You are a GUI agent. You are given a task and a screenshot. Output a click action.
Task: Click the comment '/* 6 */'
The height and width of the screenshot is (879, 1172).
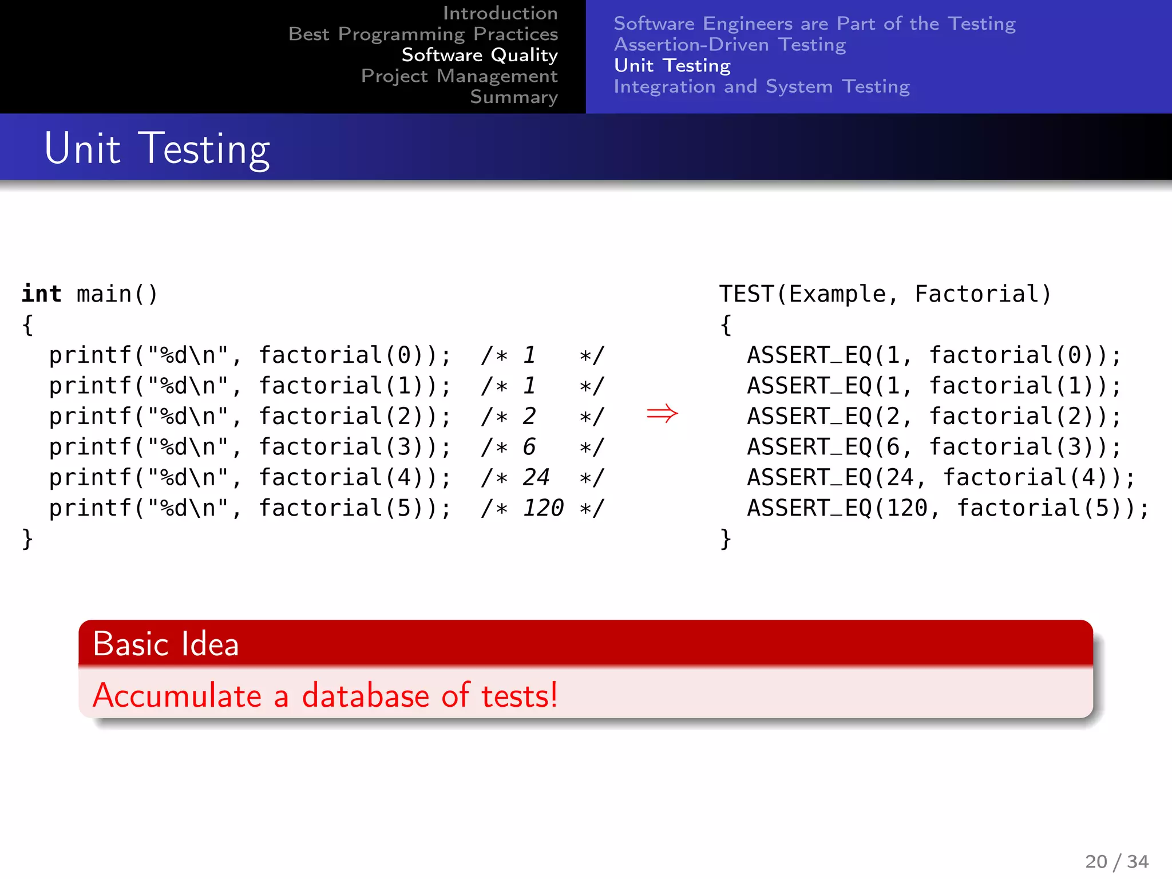(543, 447)
